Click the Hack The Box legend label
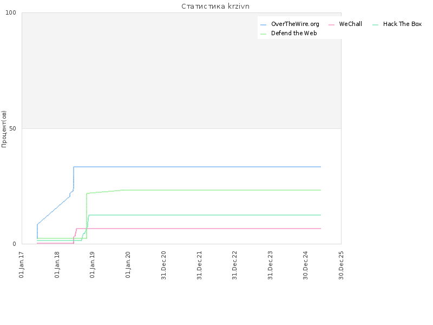433x325 pixels. point(402,24)
